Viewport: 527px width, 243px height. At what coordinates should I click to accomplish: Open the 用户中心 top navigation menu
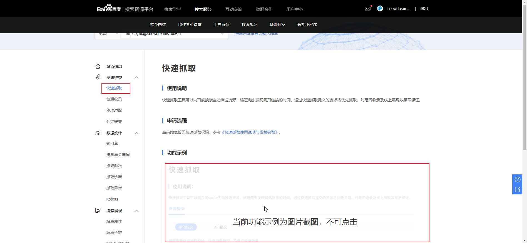pos(294,9)
